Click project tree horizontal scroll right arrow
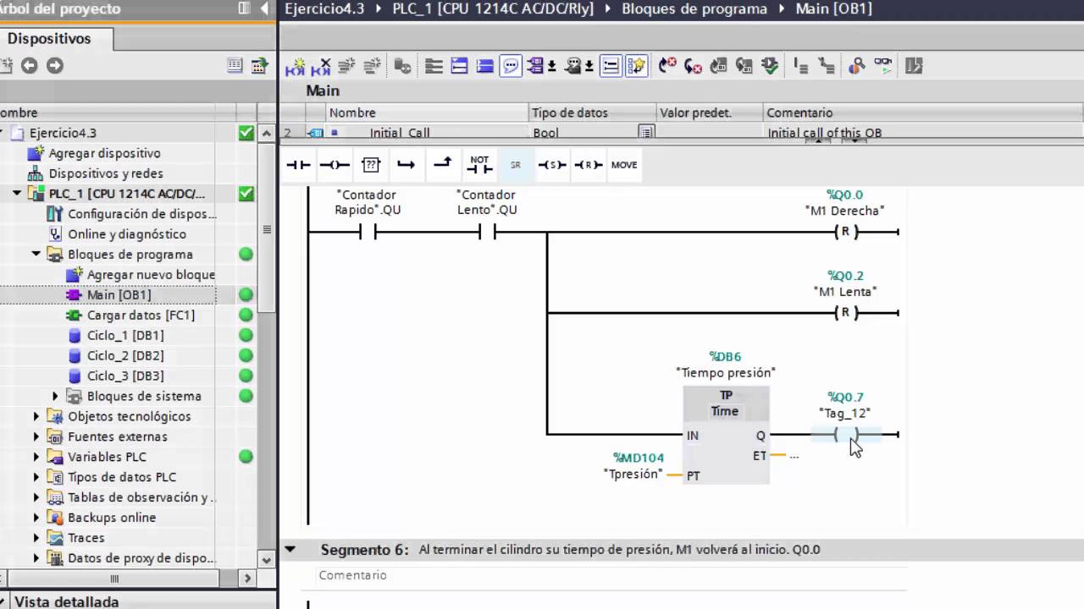Screen dimensions: 1084x609 tap(247, 579)
